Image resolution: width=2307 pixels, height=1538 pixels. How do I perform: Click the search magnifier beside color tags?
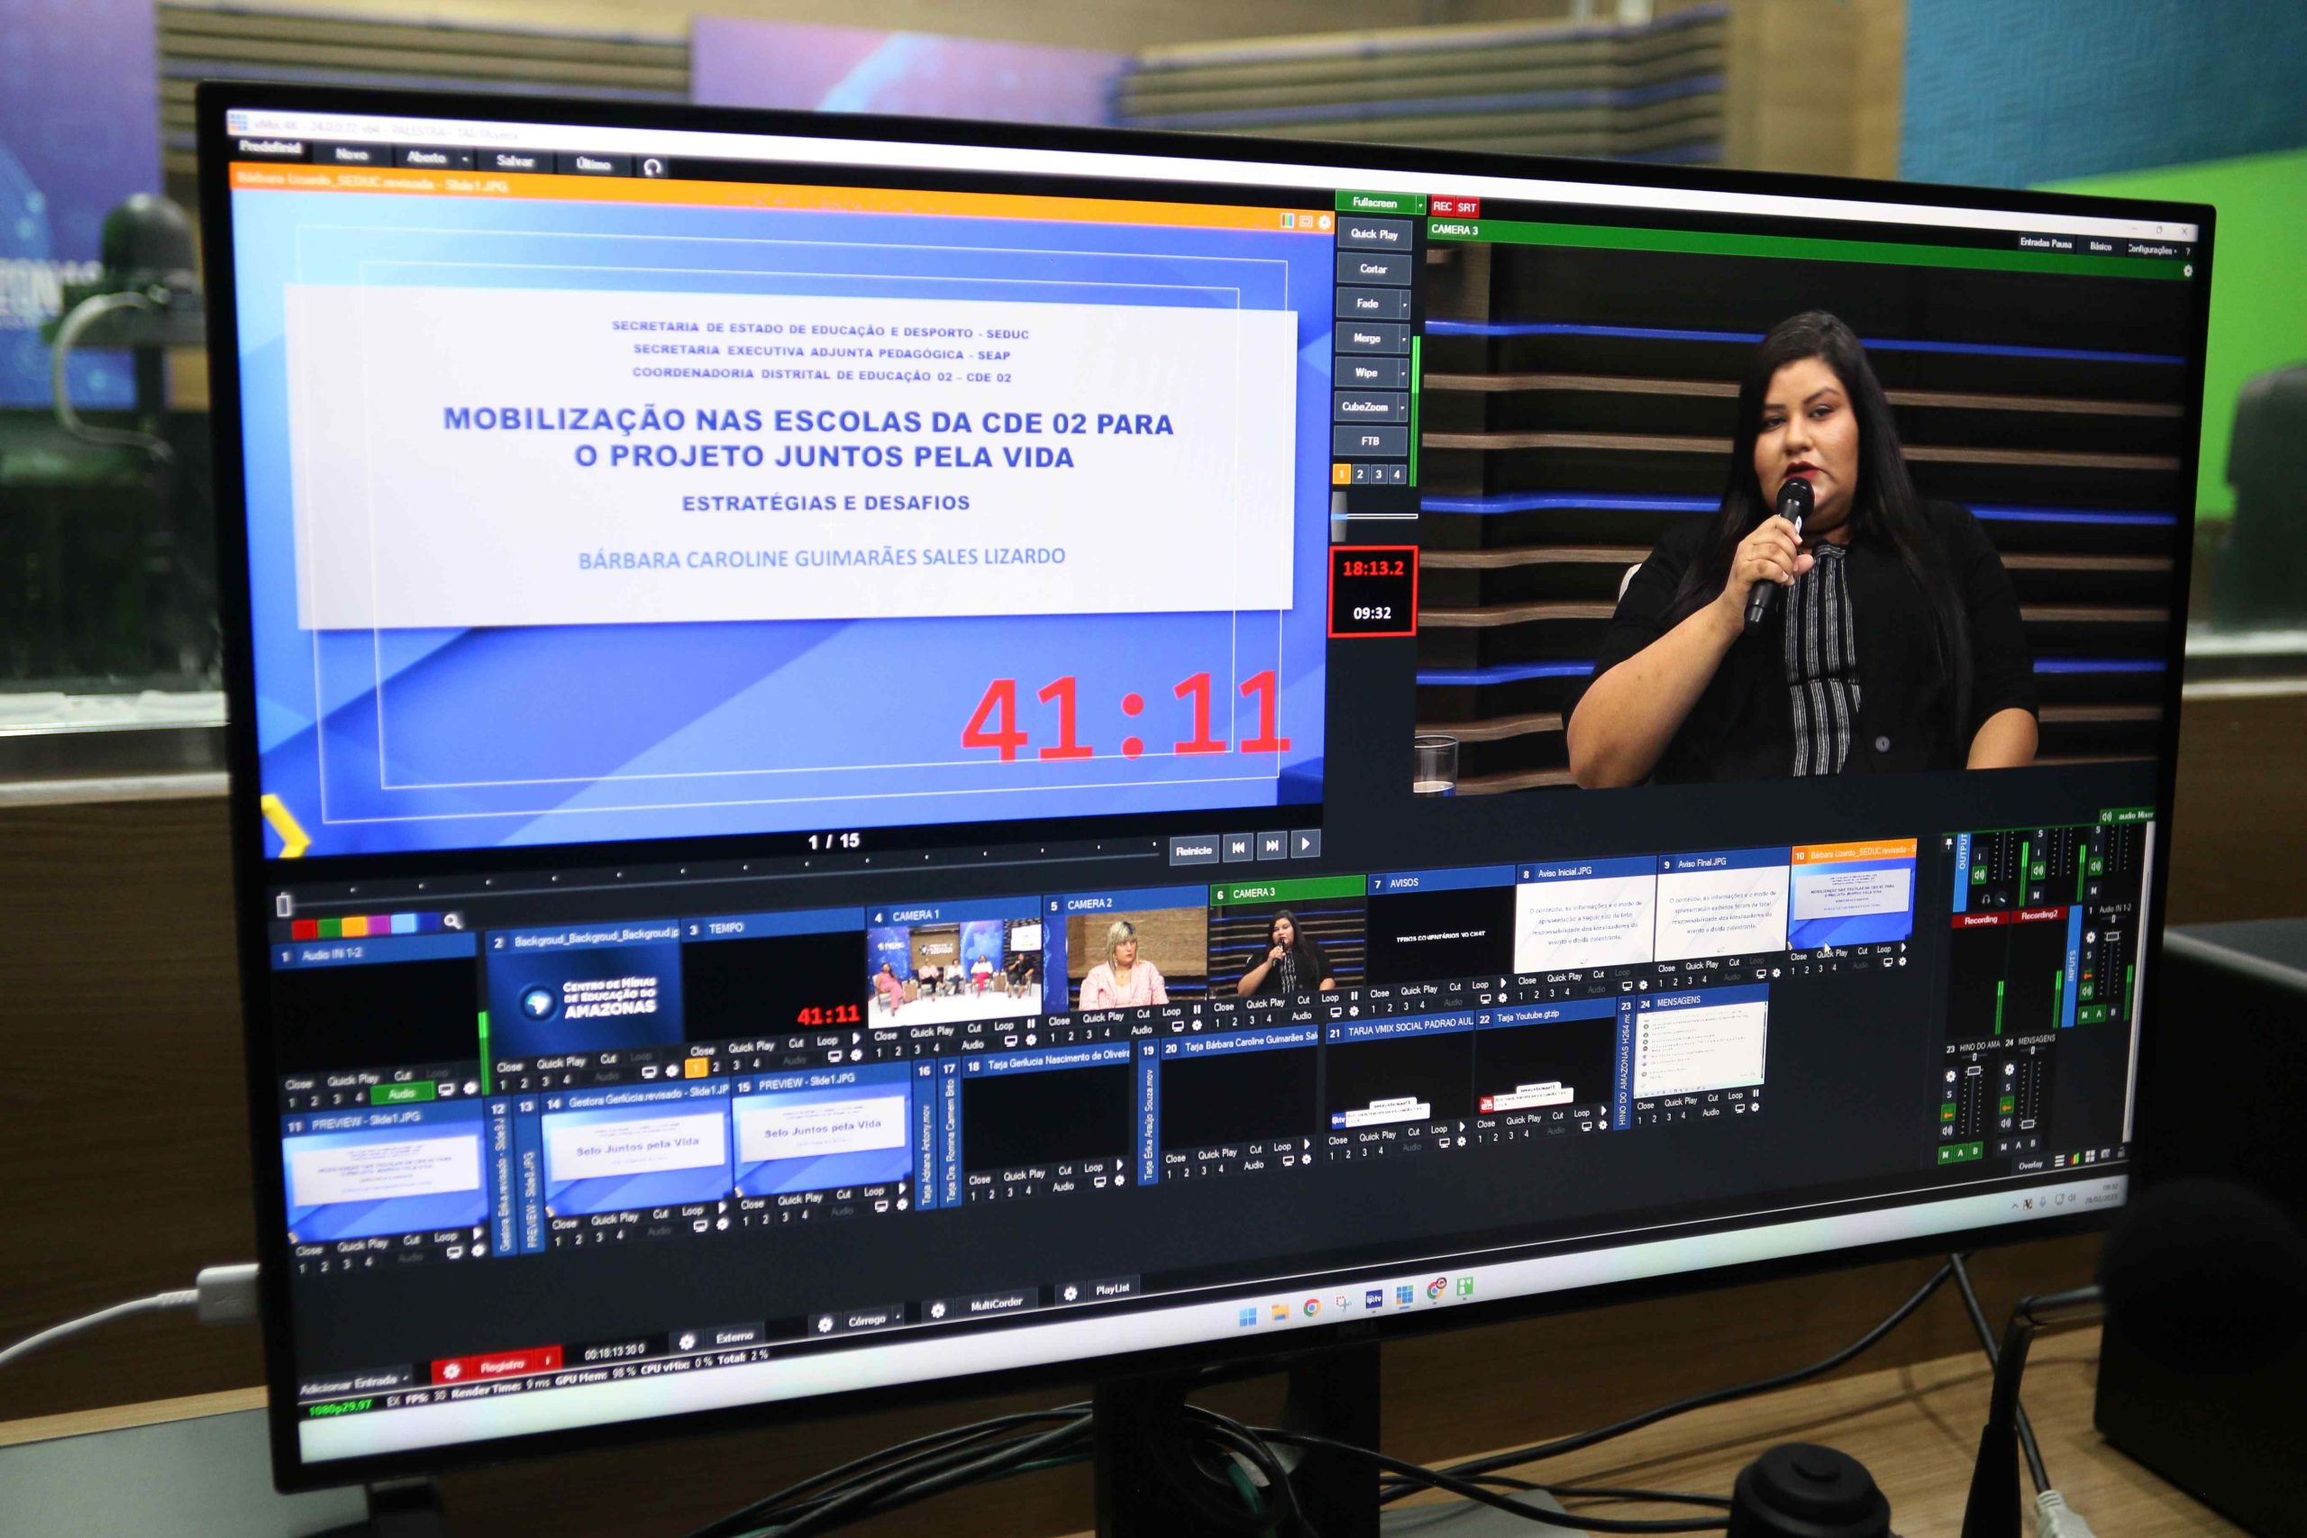[x=451, y=921]
